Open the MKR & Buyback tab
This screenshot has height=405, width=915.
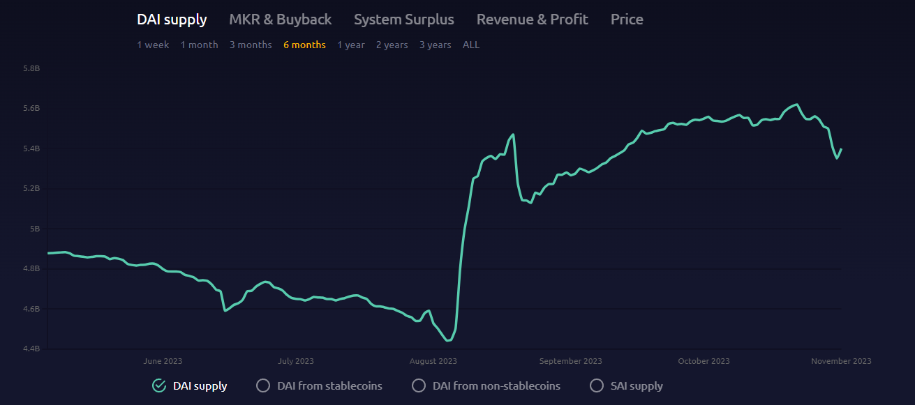point(280,20)
